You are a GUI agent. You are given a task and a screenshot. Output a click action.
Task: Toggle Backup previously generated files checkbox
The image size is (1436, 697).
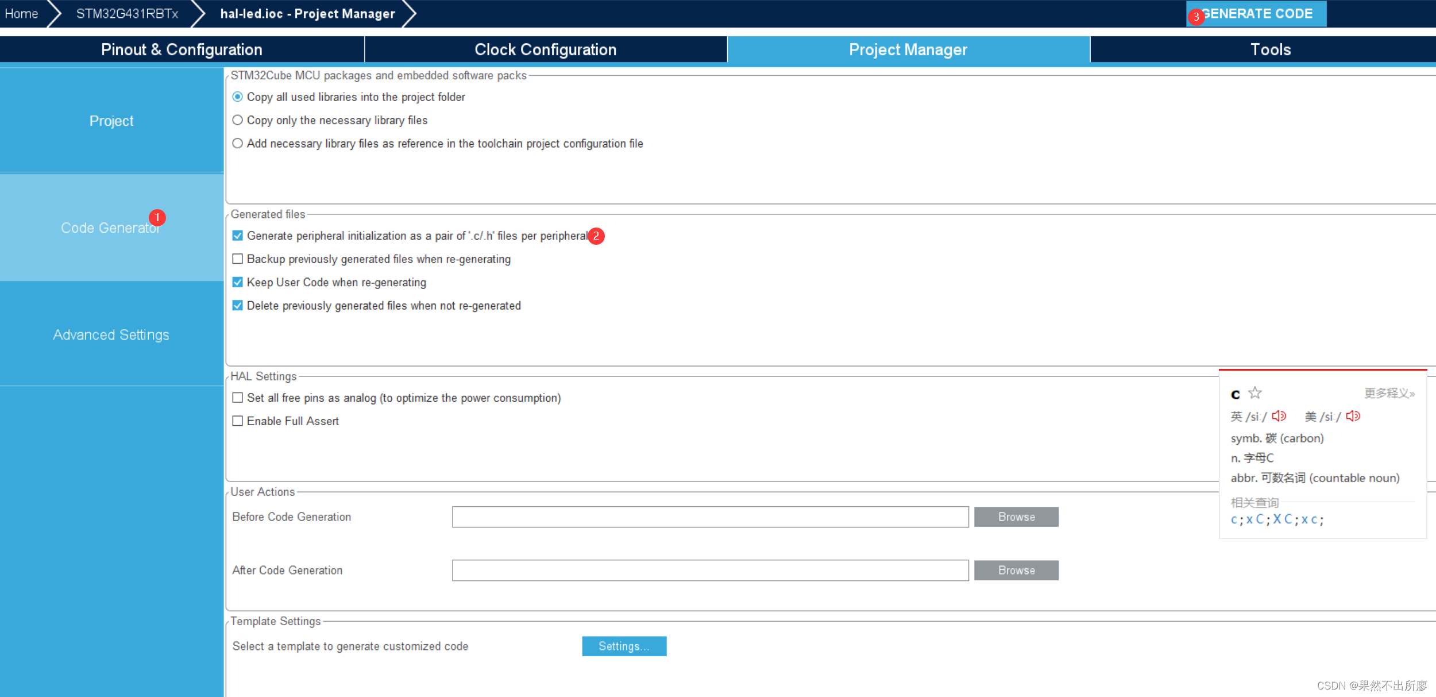point(237,259)
